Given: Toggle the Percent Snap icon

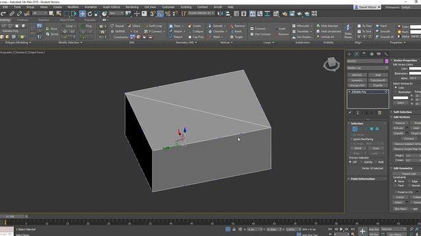Looking at the screenshot, I should click(168, 14).
